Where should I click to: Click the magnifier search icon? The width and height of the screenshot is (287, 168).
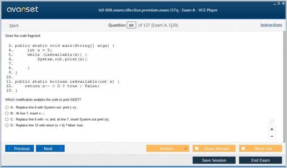pos(272,121)
